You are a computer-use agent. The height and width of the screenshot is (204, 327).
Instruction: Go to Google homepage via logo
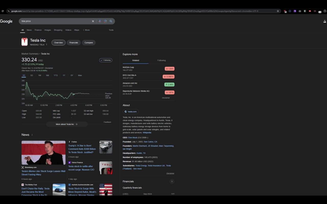tap(6, 21)
